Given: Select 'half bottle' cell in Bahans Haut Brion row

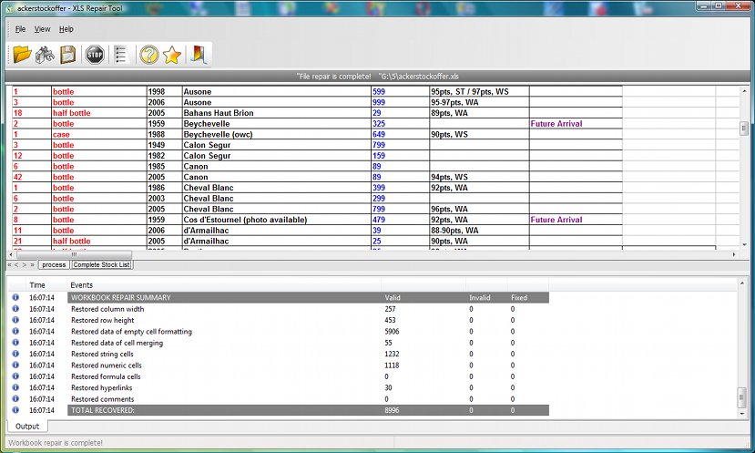Looking at the screenshot, I should click(98, 113).
